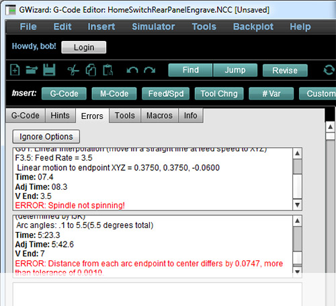This screenshot has height=306, width=336.
Task: Click the up arrow of the outer panel scrollbar
Action: click(x=331, y=127)
